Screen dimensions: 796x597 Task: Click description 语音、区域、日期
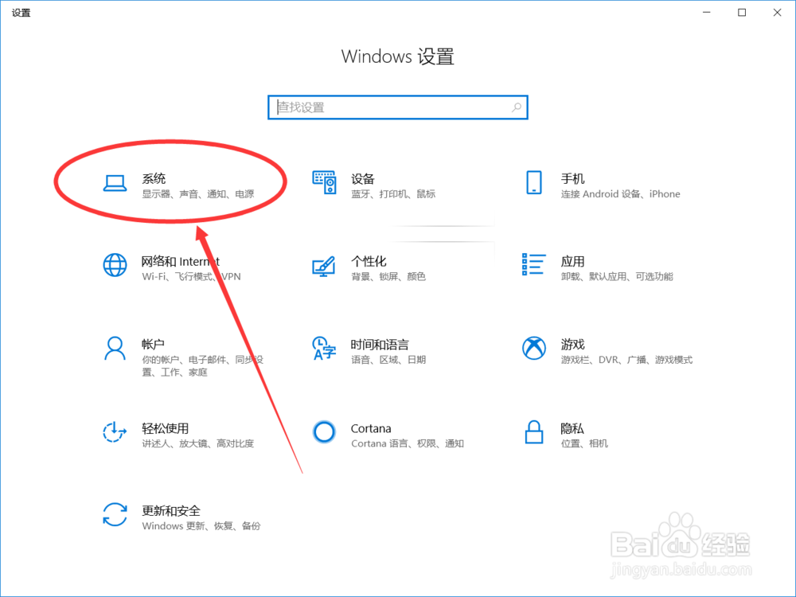coord(388,360)
